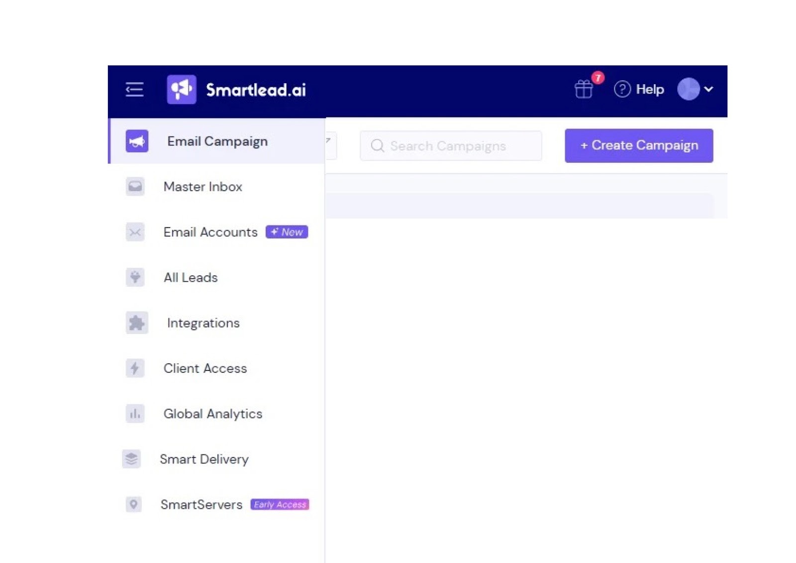Click the search magnifier icon

(378, 146)
